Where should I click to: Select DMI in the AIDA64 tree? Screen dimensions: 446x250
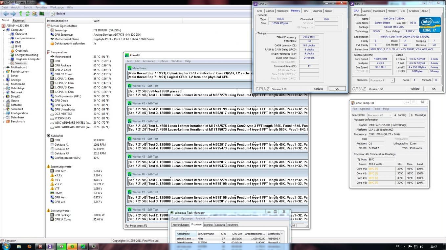[x=18, y=42]
